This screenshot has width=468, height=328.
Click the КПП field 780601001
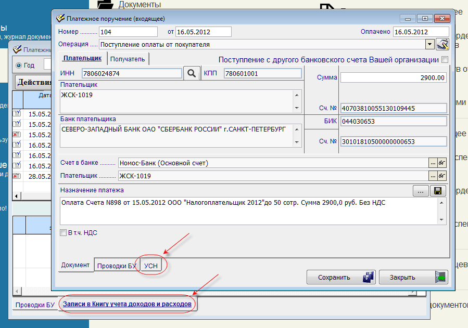click(x=263, y=73)
